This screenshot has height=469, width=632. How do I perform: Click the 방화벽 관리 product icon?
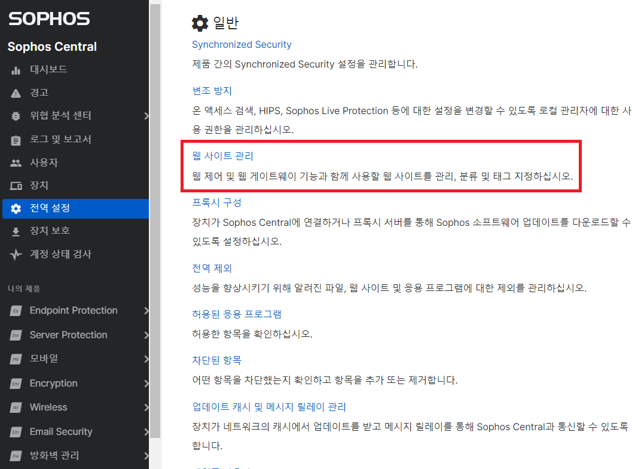[16, 456]
